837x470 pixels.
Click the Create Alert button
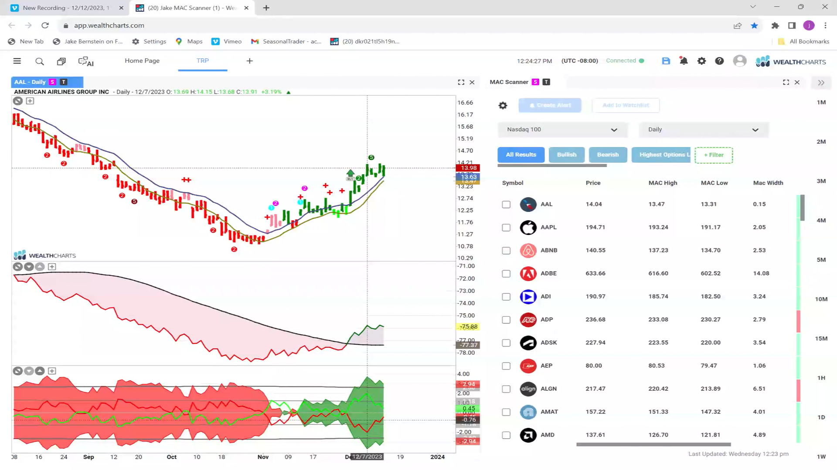tap(550, 105)
